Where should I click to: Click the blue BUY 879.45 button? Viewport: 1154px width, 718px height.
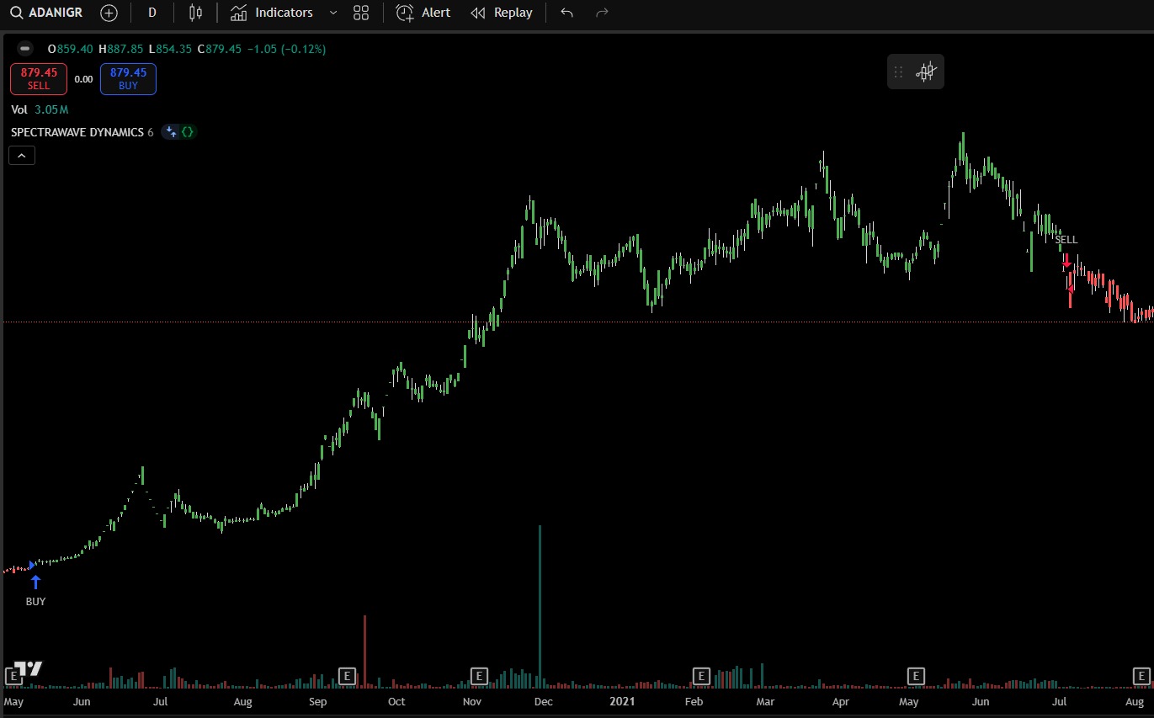[x=128, y=78]
